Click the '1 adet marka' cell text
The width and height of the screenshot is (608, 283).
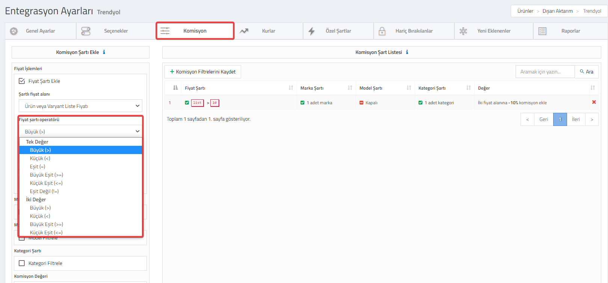pyautogui.click(x=319, y=103)
